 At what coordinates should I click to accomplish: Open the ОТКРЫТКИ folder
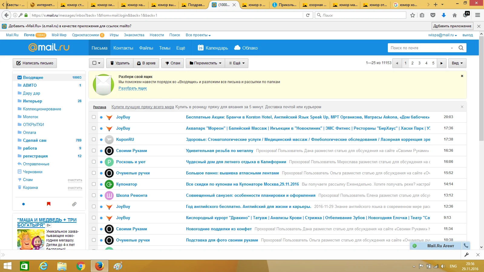pyautogui.click(x=33, y=125)
